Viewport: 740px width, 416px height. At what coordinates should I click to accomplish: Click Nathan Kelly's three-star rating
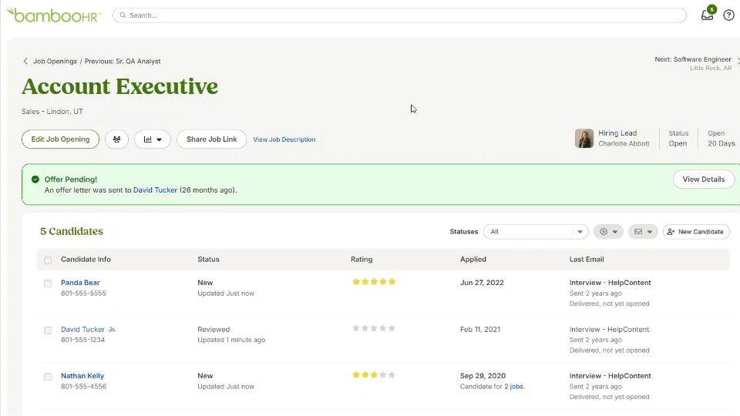pos(374,375)
